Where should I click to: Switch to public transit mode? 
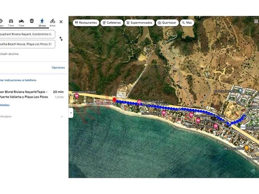pyautogui.click(x=32, y=21)
